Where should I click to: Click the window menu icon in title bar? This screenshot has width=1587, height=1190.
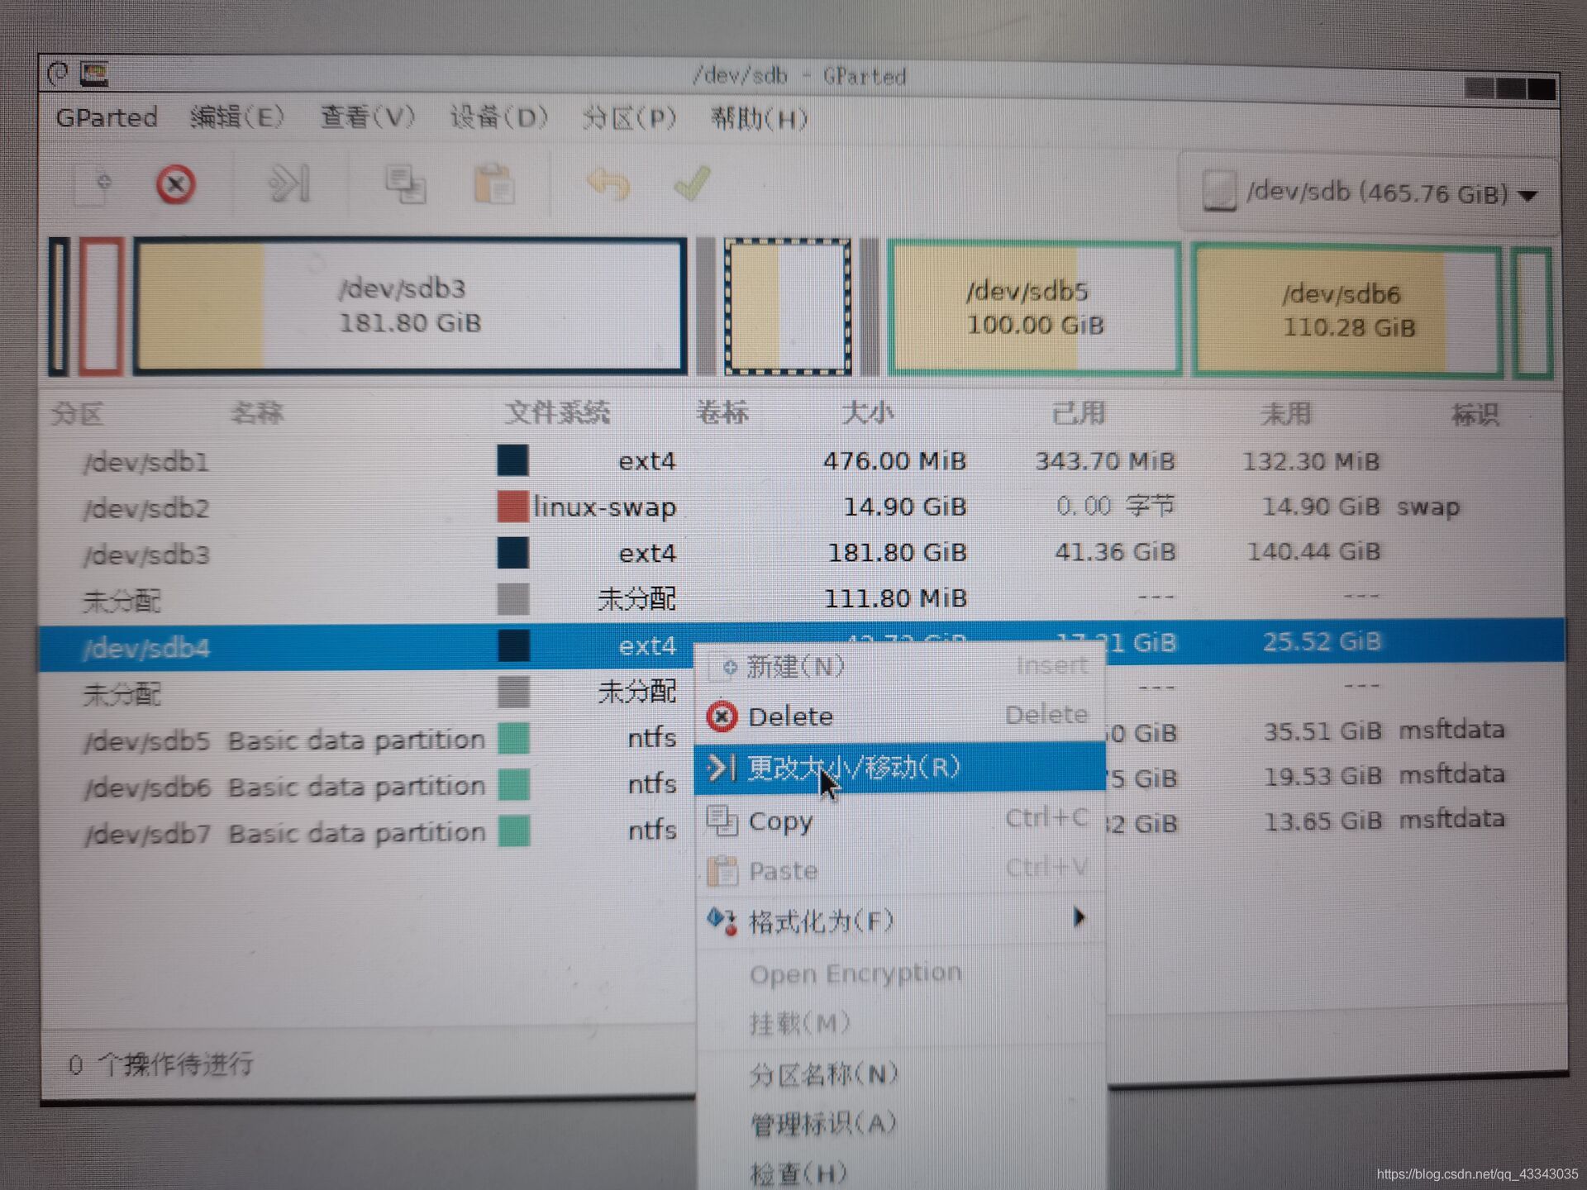tap(57, 74)
